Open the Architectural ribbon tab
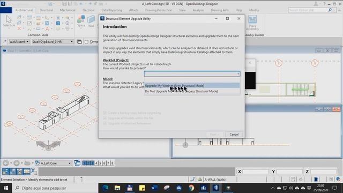Screen dimensions: 343x193 click(x=24, y=10)
